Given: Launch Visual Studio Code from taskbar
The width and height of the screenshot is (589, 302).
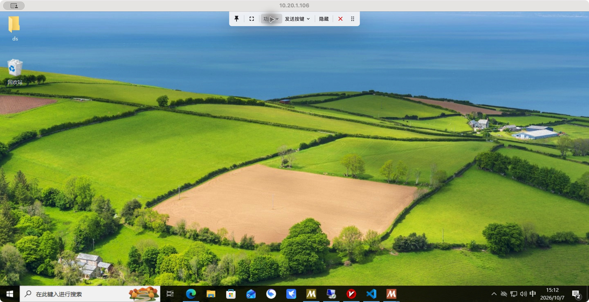Looking at the screenshot, I should pyautogui.click(x=371, y=294).
